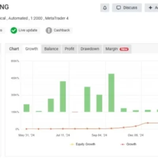This screenshot has width=158, height=158.
Task: Open the Drawdown tab
Action: pyautogui.click(x=90, y=49)
